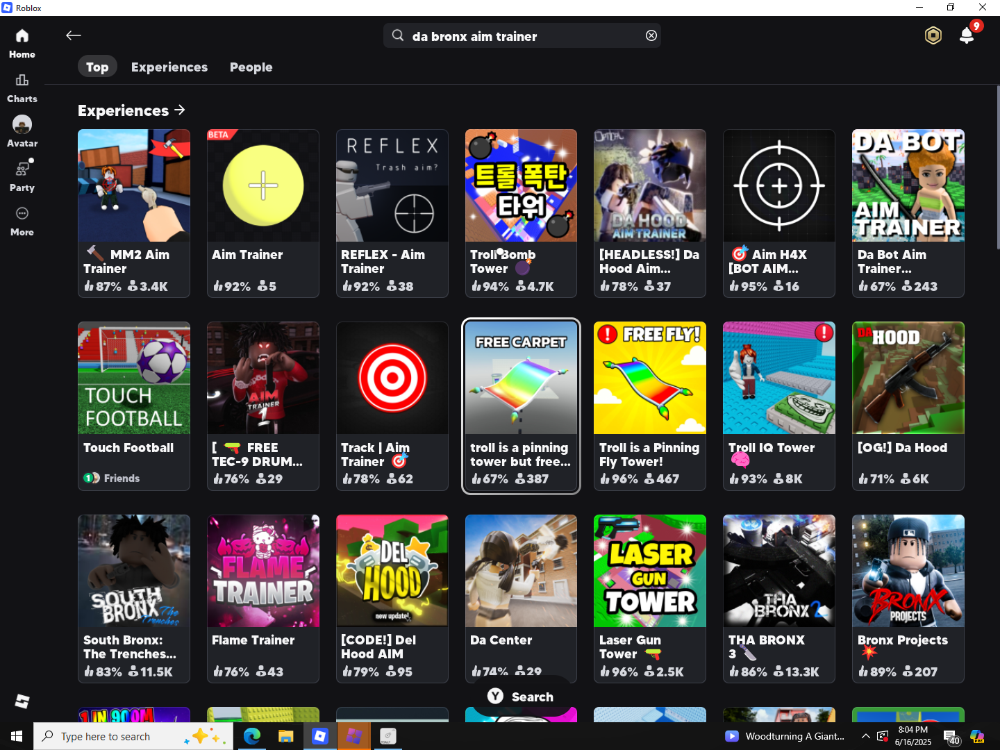The image size is (1000, 750).
Task: Open the Robux balance icon
Action: pos(933,35)
